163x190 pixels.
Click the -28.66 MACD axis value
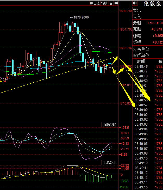point(124,187)
